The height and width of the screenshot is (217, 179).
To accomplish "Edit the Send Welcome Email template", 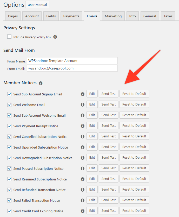I will point(92,104).
